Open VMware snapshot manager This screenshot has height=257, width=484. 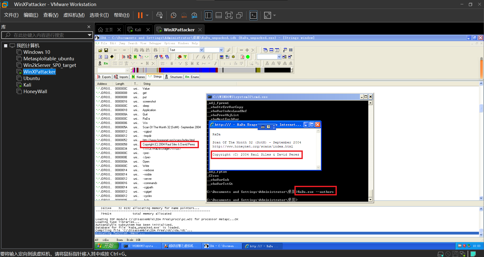(194, 15)
